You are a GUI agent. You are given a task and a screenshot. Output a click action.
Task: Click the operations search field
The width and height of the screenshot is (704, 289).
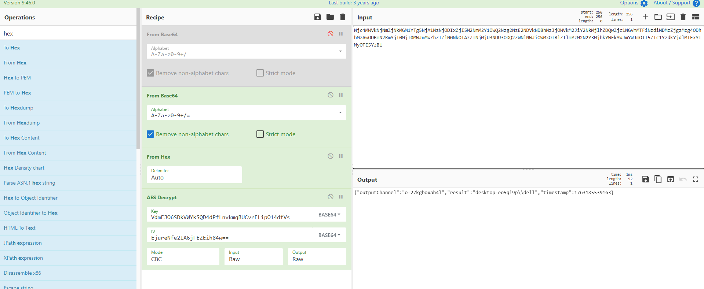coord(68,33)
